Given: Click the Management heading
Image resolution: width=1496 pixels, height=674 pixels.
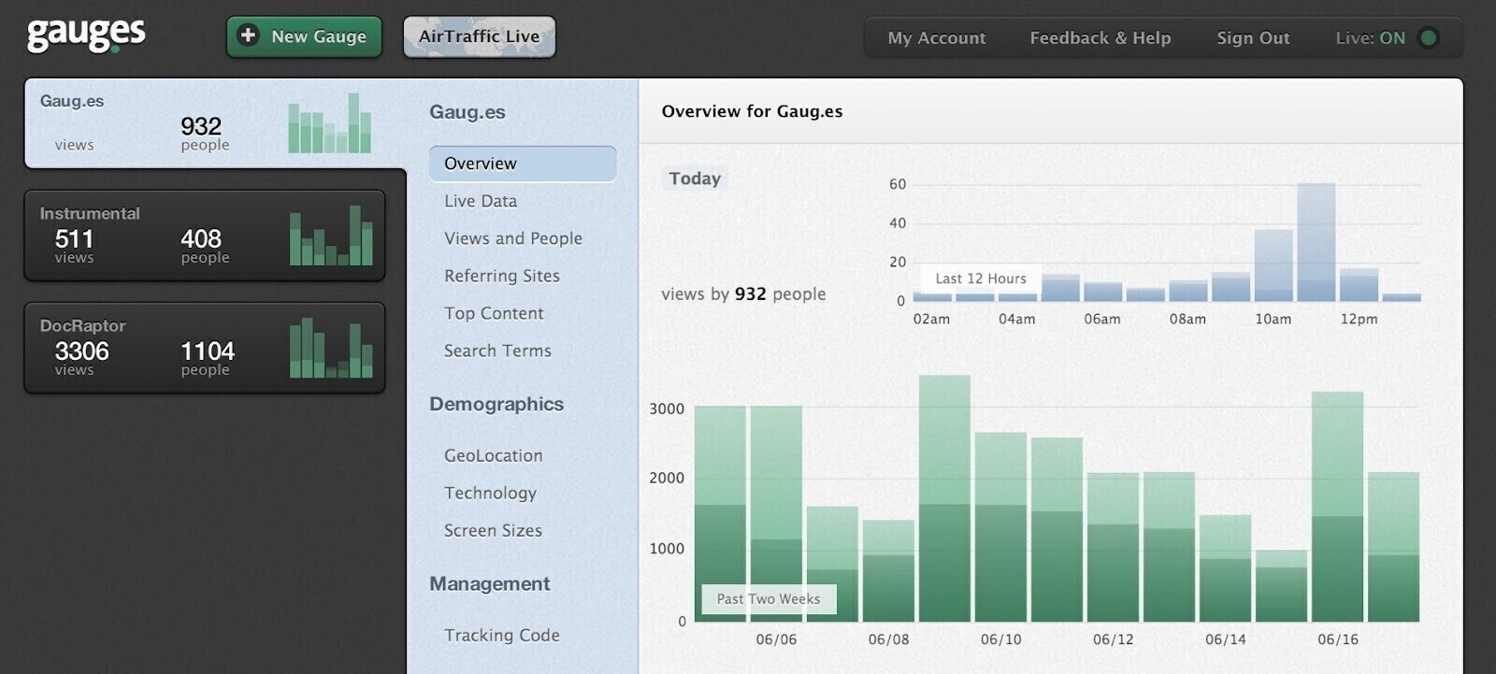Looking at the screenshot, I should [490, 583].
